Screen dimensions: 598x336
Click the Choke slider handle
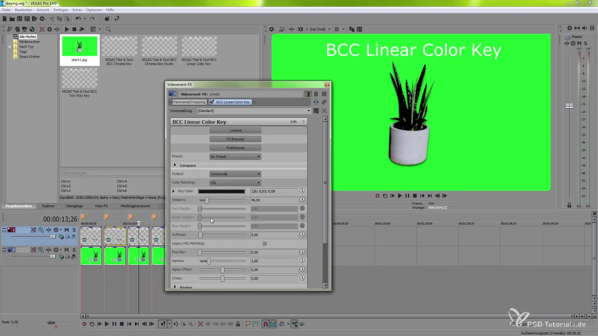[x=222, y=278]
